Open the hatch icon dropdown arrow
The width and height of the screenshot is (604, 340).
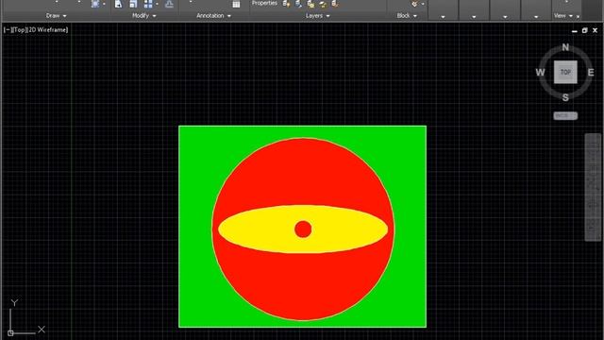(x=104, y=4)
